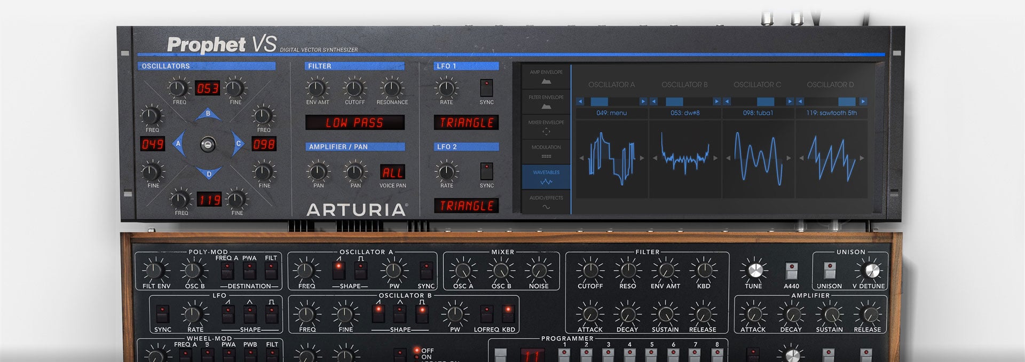1025x362 pixels.
Task: Select the Wavetables tab
Action: click(x=546, y=177)
